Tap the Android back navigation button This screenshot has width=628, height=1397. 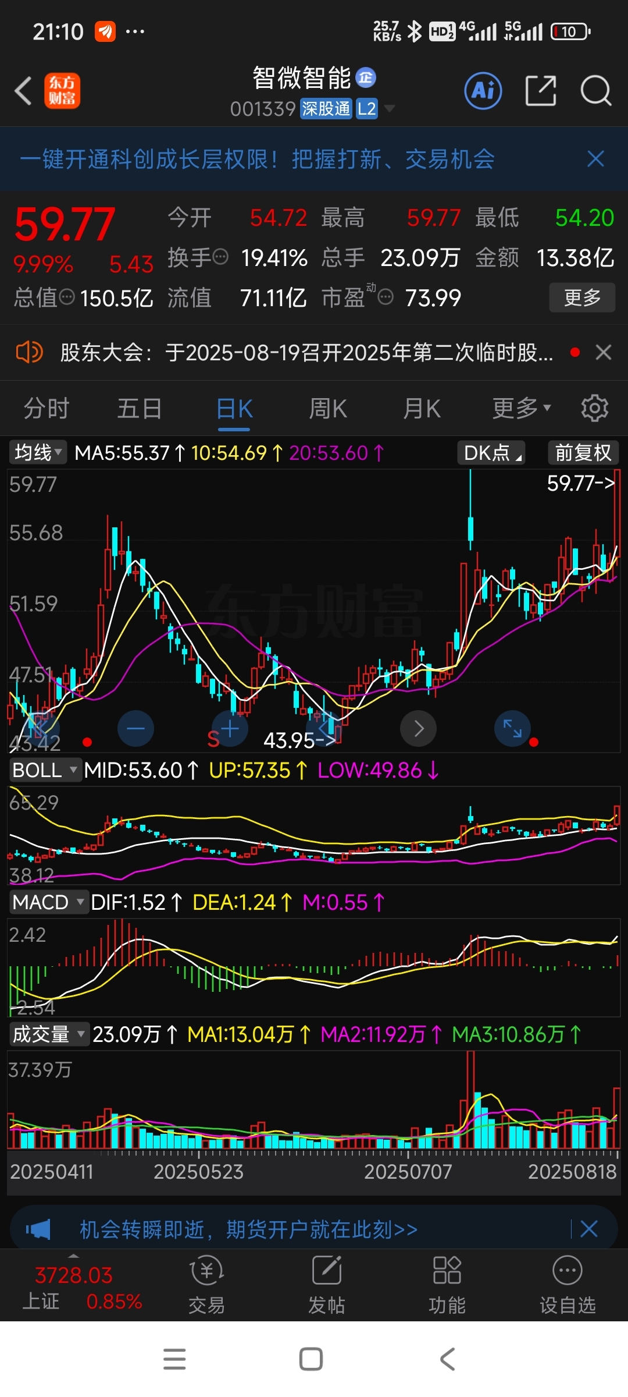point(447,1359)
